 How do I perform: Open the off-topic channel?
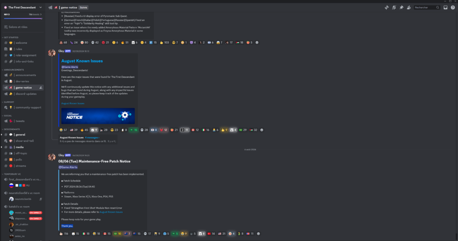pyautogui.click(x=23, y=153)
